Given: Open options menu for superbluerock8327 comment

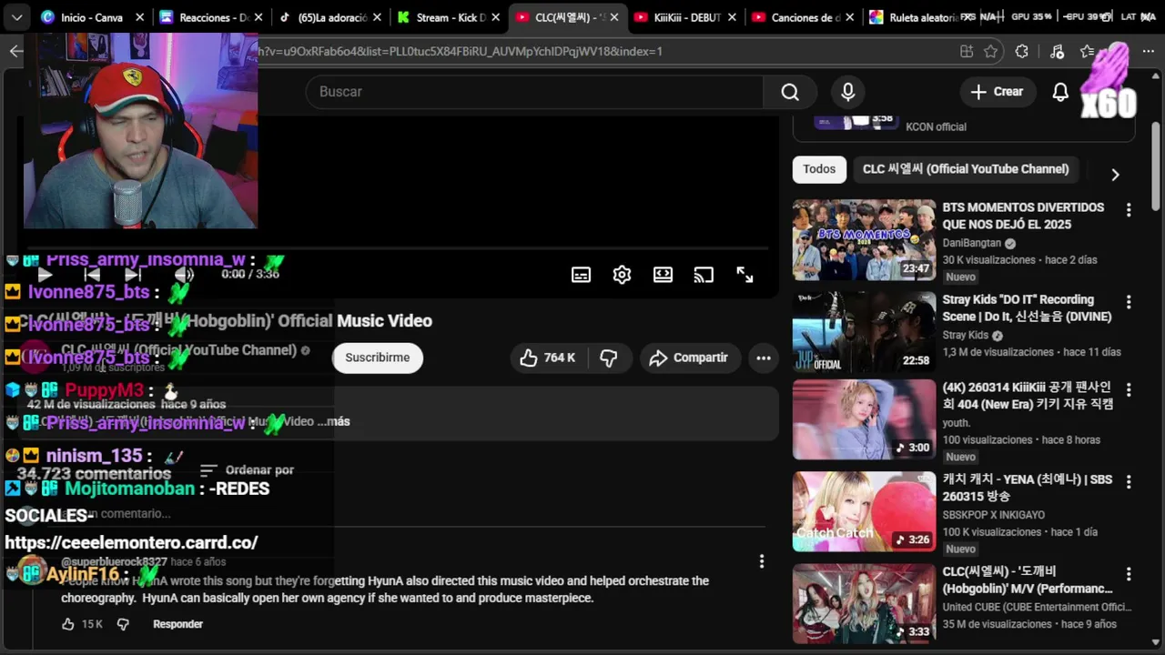Looking at the screenshot, I should coord(762,561).
